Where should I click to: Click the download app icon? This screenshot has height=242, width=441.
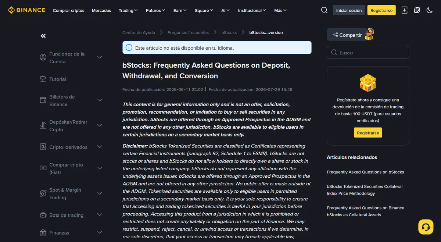405,10
